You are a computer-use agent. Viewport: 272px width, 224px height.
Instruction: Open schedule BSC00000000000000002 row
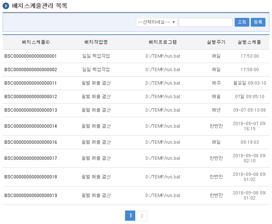coord(31,70)
